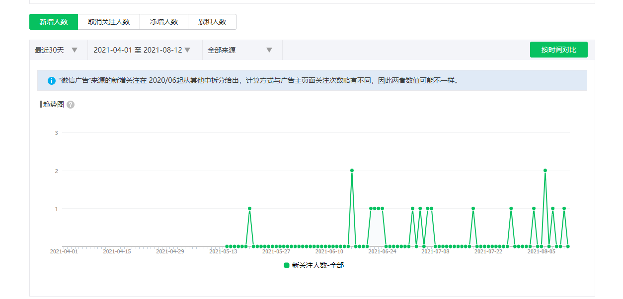
Task: Click the green legend swatch for 新关注人数-全部
Action: 287,265
